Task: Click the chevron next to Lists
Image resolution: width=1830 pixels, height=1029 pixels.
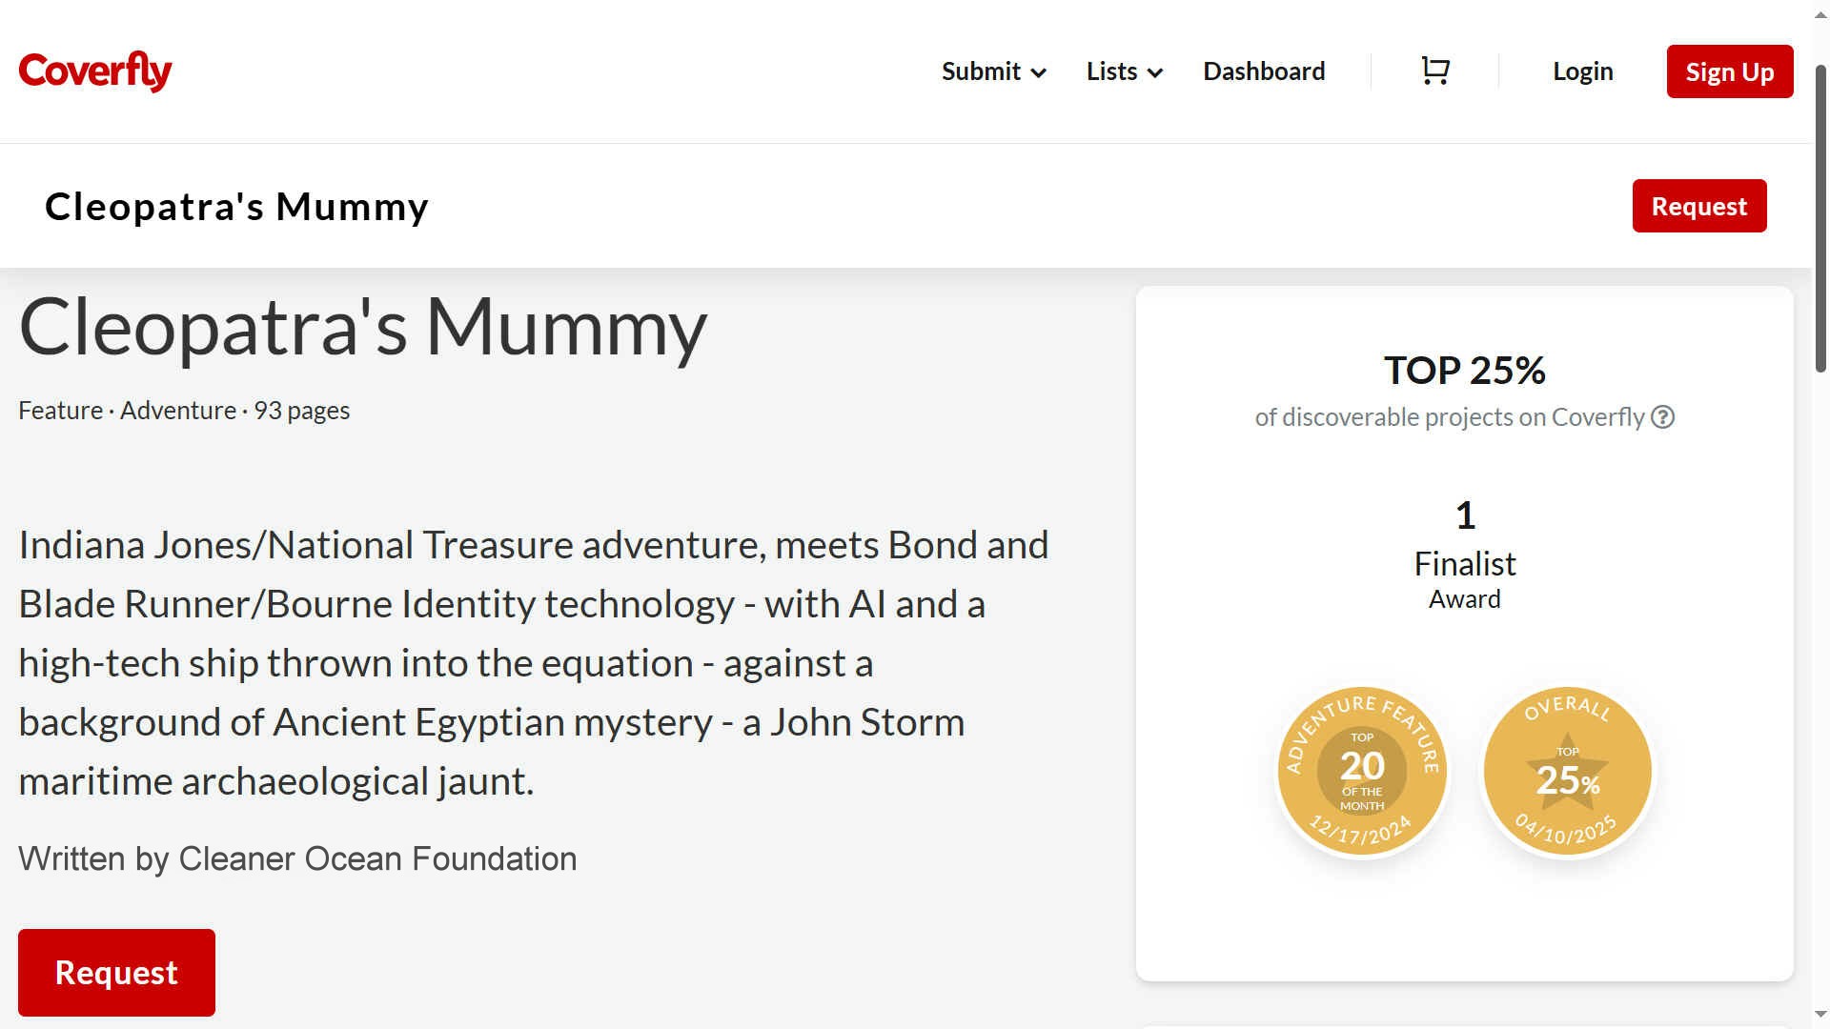Action: tap(1155, 72)
